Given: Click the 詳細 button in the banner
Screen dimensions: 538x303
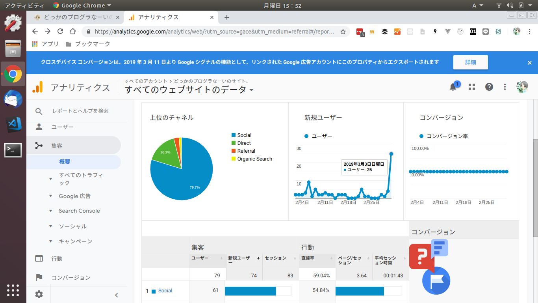Looking at the screenshot, I should tap(470, 62).
